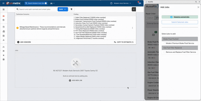
Task: Open the calendar icon in sidebar
Action: tap(4, 27)
